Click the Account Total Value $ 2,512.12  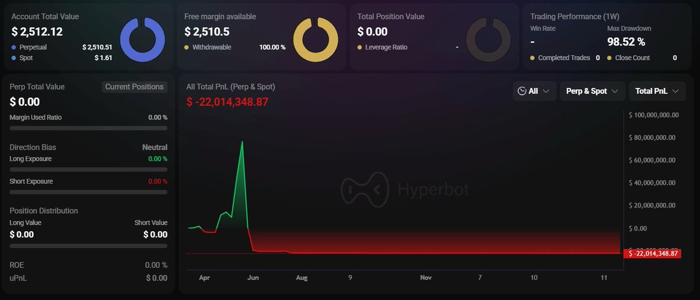pyautogui.click(x=37, y=31)
